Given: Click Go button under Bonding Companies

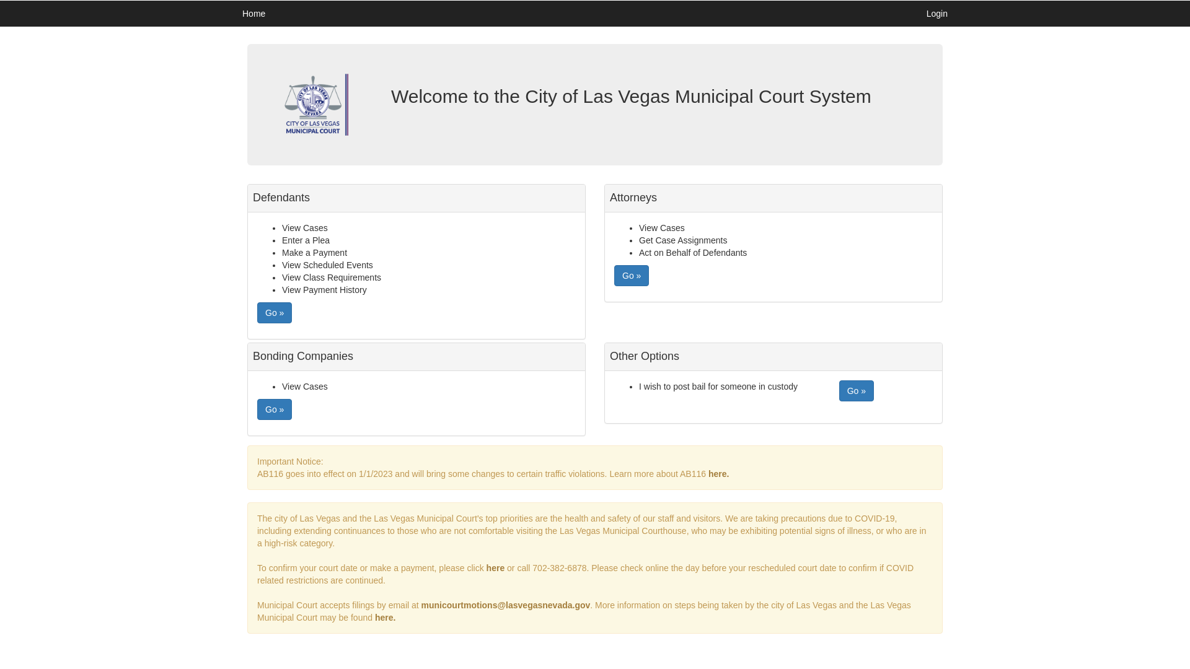Looking at the screenshot, I should point(275,409).
